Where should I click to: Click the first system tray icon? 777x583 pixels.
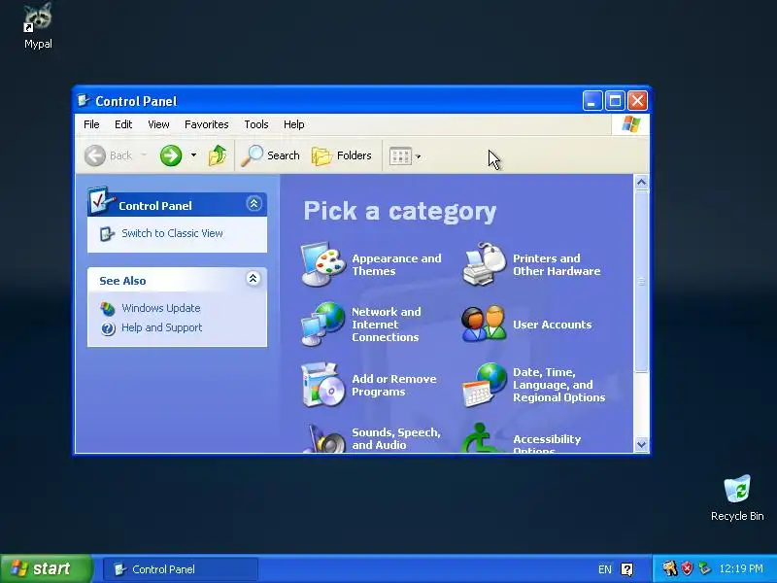click(670, 568)
